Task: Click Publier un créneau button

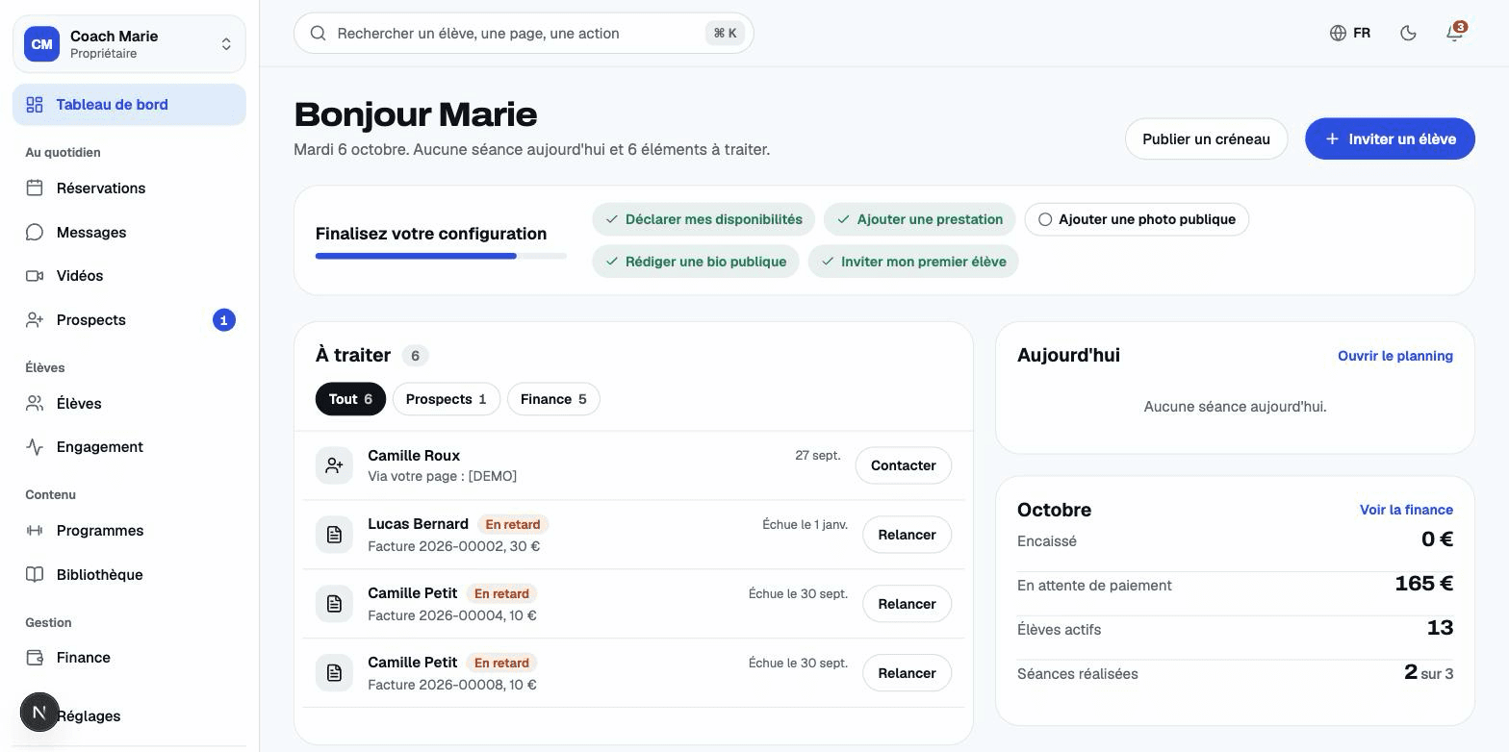Action: point(1206,139)
